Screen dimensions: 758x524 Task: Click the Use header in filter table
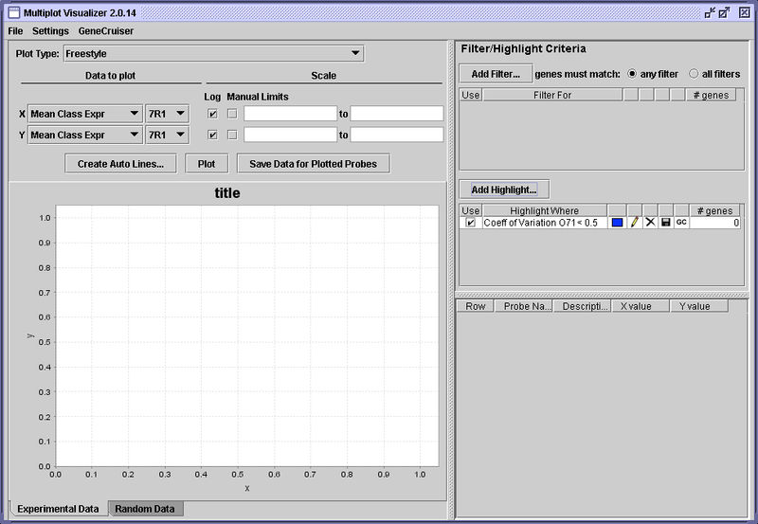[470, 95]
